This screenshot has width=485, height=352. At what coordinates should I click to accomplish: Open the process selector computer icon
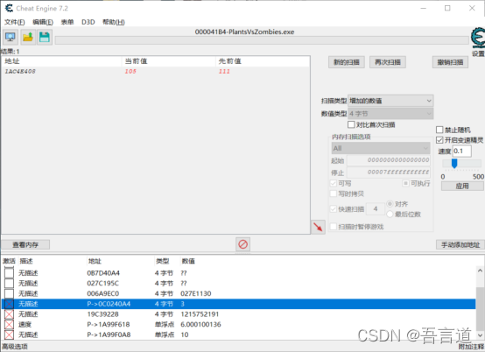coord(11,38)
